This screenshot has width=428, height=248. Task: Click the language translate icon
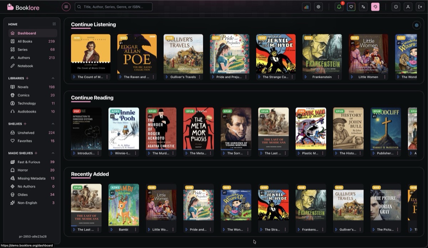point(363,7)
